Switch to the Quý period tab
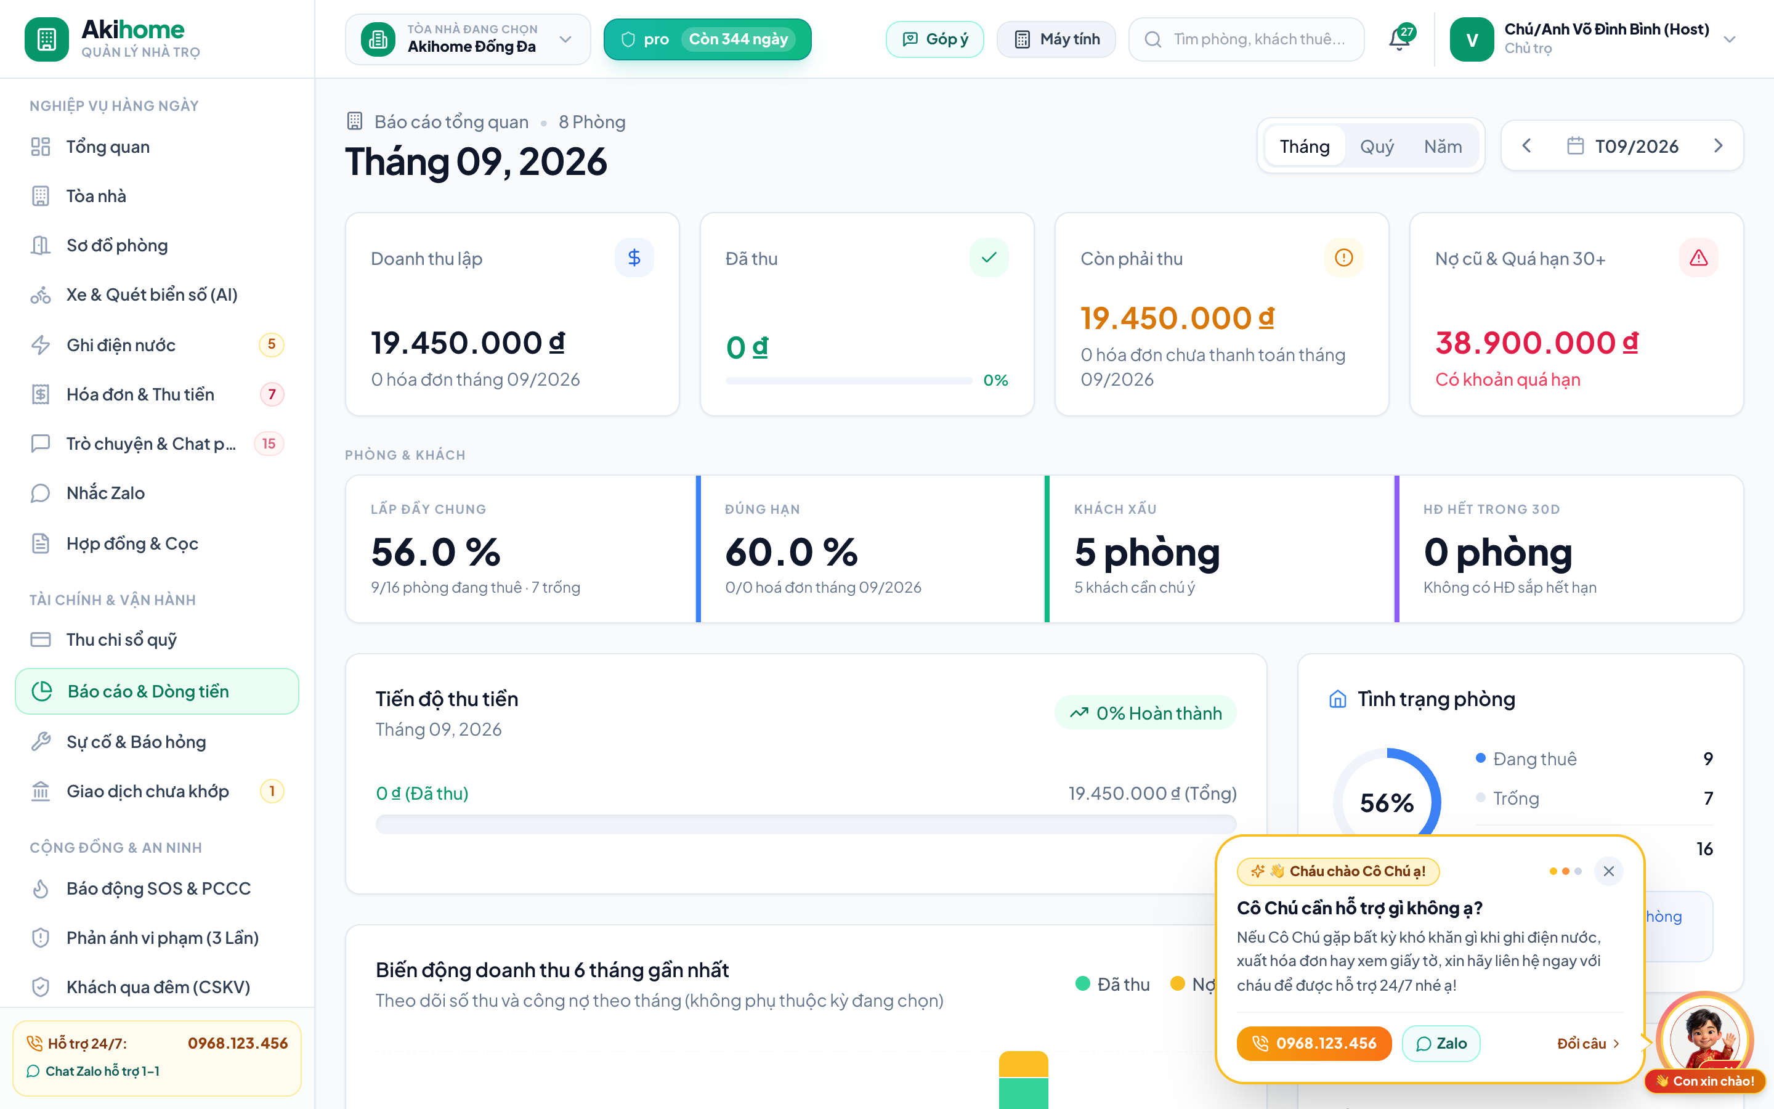 point(1377,146)
